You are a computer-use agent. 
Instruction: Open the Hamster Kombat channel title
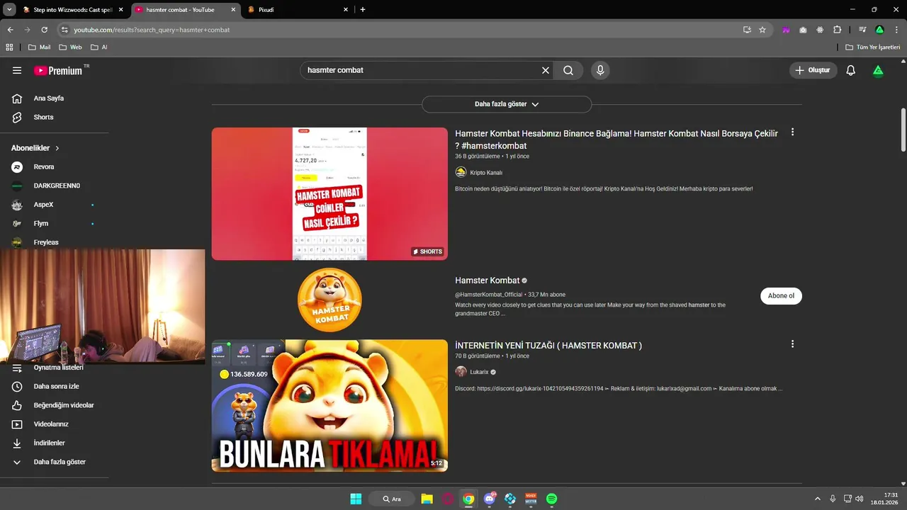(488, 280)
